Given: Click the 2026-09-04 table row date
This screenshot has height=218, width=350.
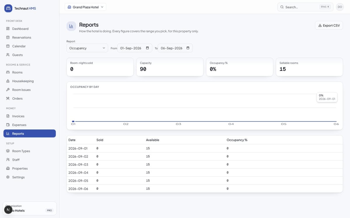Looking at the screenshot, I should point(78,173).
